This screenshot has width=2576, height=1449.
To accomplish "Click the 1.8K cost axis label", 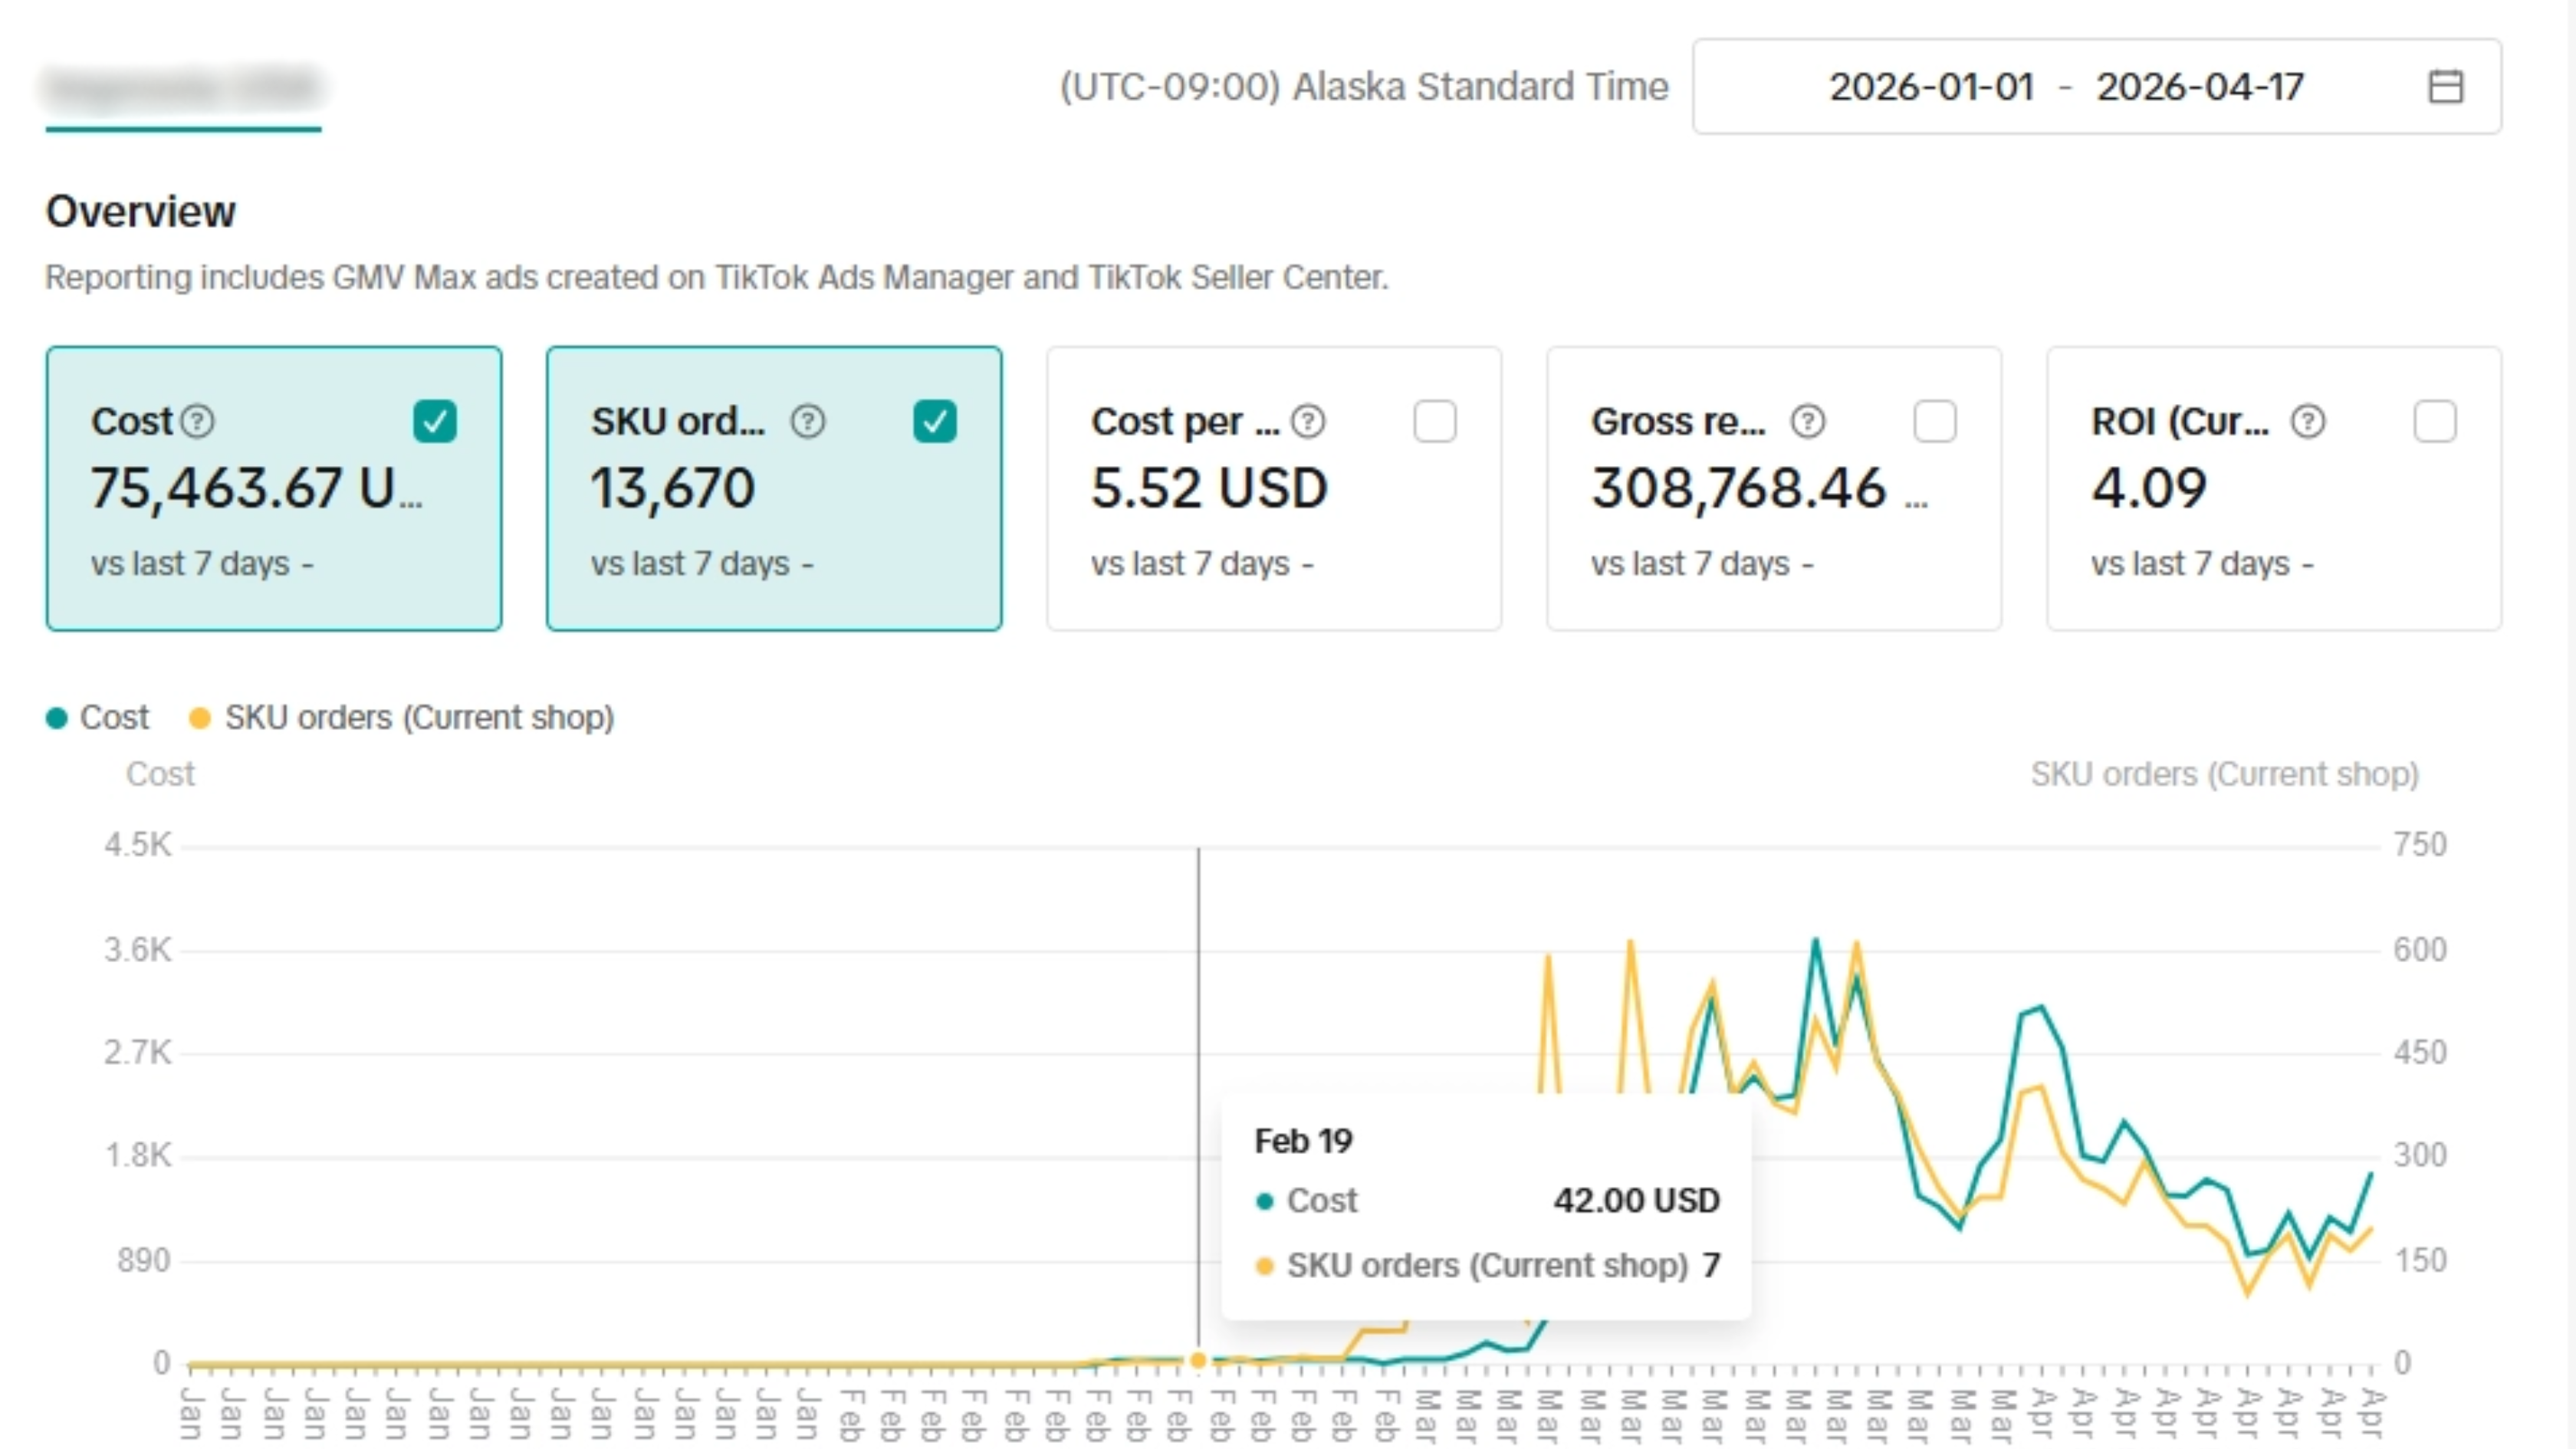I will point(138,1156).
